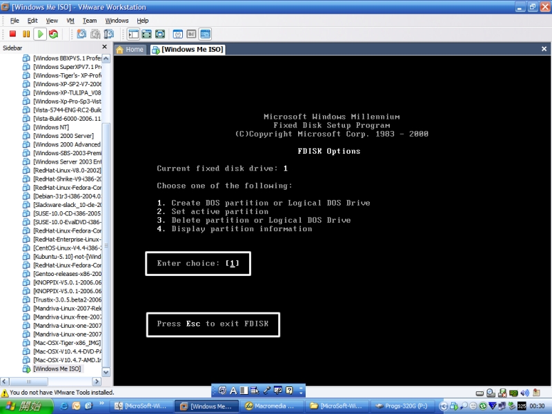Click sidebar scrollbar up arrow
Screen dimensions: 552x414
click(x=106, y=59)
